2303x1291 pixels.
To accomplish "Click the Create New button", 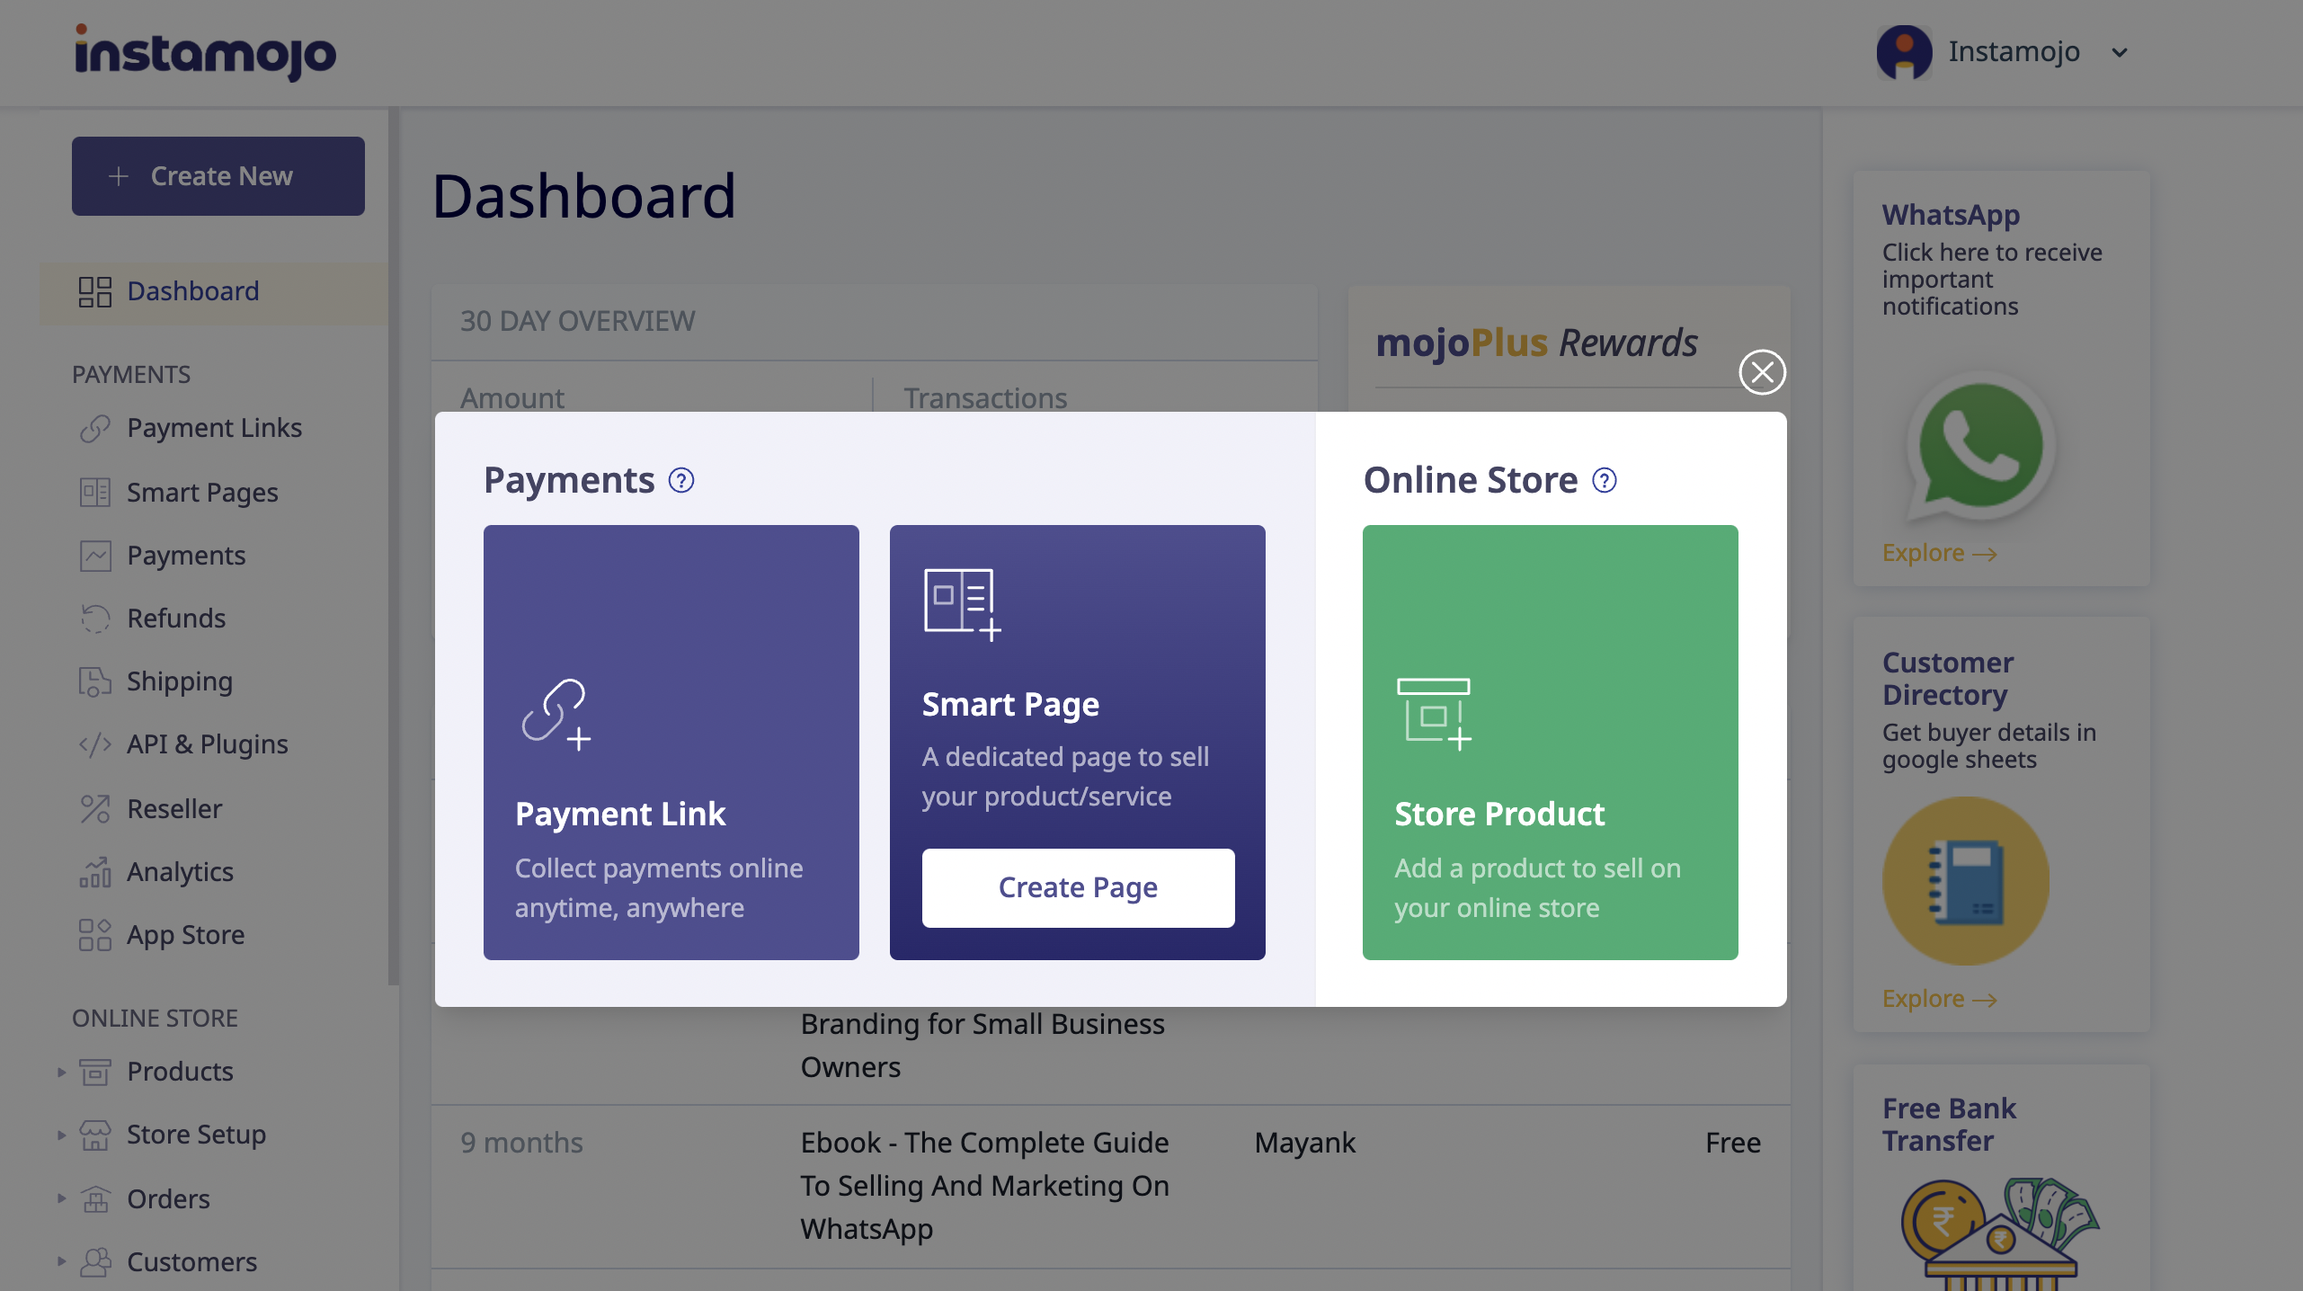I will 218,176.
